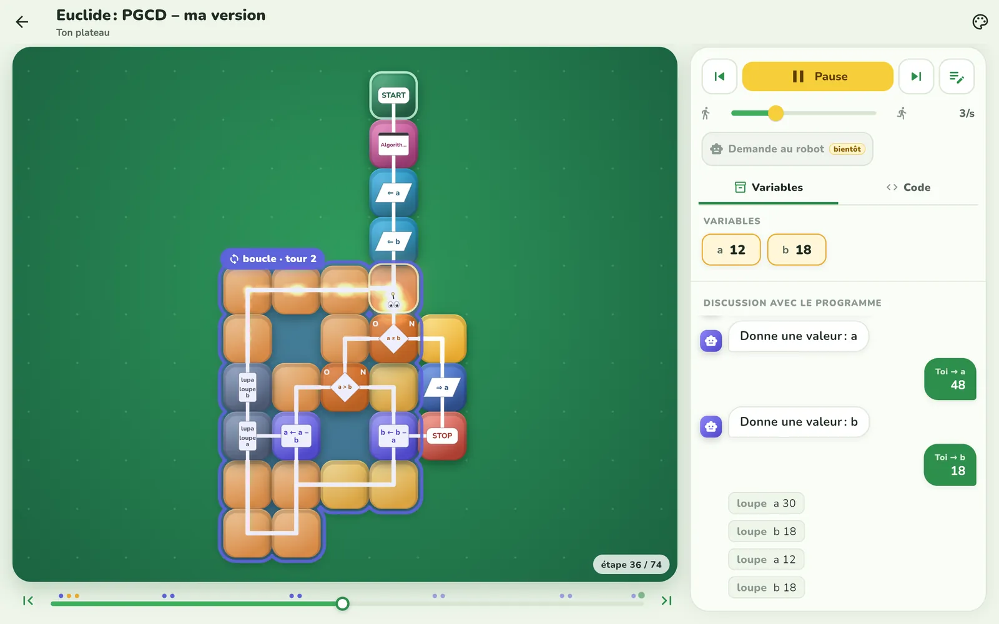Click the final green timeline marker
Screen dimensions: 999x624
[641, 595]
